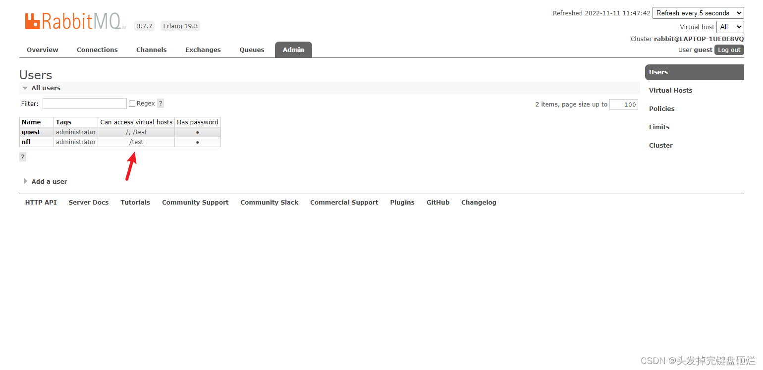Click the help icon below users table
The width and height of the screenshot is (763, 370).
[x=22, y=157]
